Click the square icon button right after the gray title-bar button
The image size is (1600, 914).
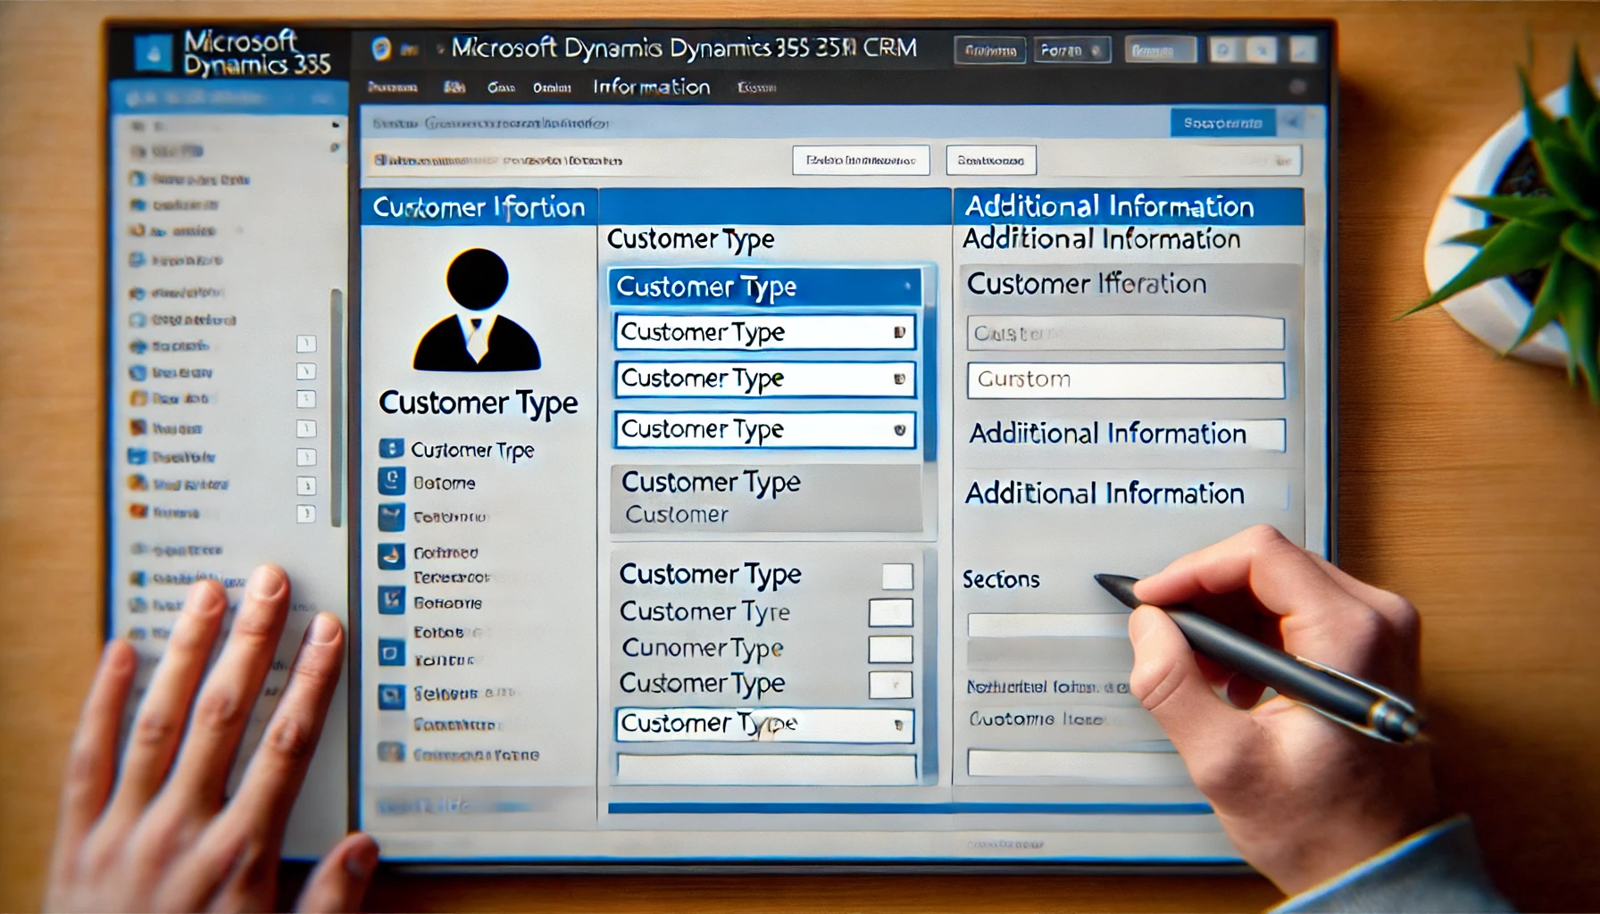tap(1224, 50)
